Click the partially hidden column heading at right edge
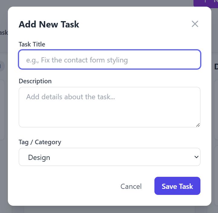The image size is (218, 213). pos(216,67)
